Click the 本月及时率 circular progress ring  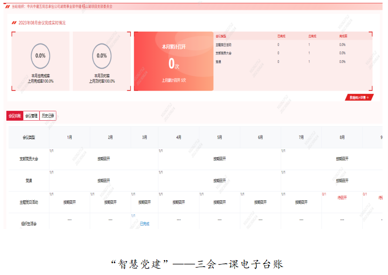pos(102,56)
